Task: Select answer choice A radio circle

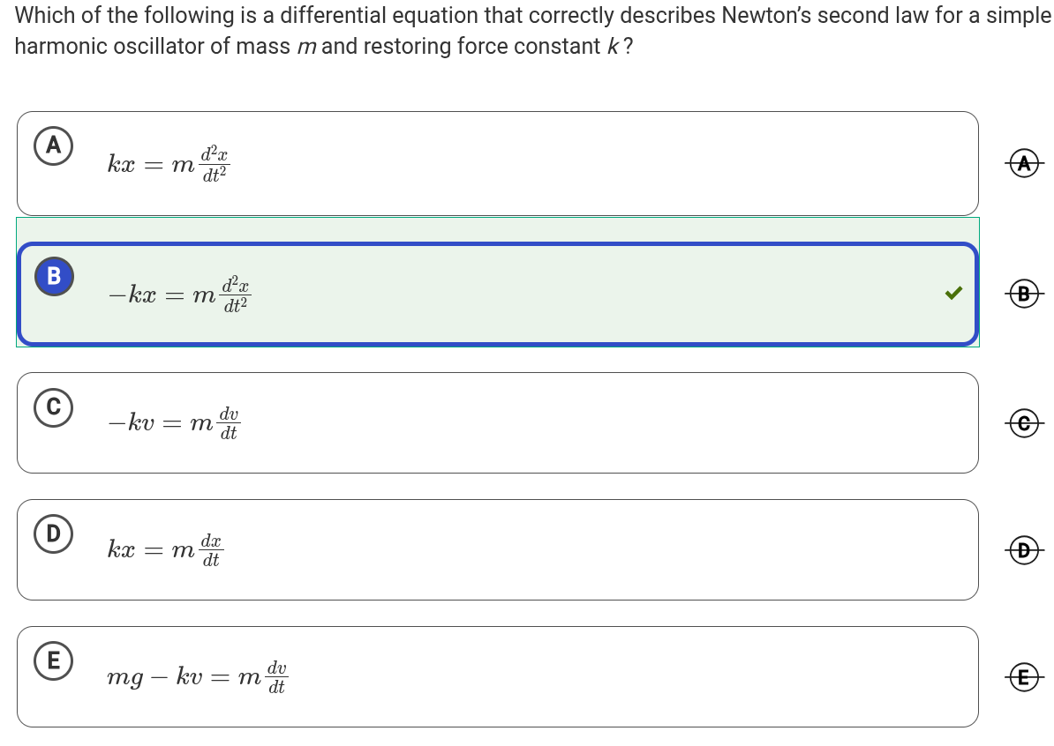Action: [x=54, y=145]
